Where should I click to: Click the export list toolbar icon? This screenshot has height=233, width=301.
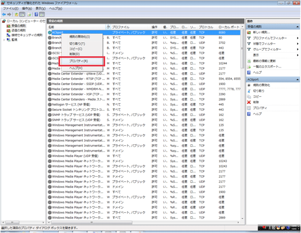point(29,14)
